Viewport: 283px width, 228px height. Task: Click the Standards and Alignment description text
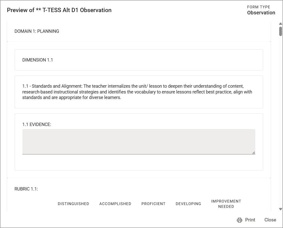pyautogui.click(x=137, y=92)
